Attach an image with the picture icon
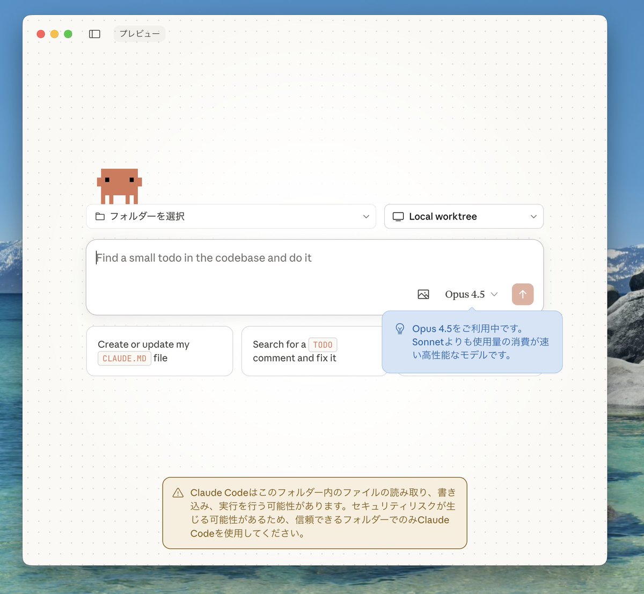This screenshot has height=594, width=644. coord(423,294)
